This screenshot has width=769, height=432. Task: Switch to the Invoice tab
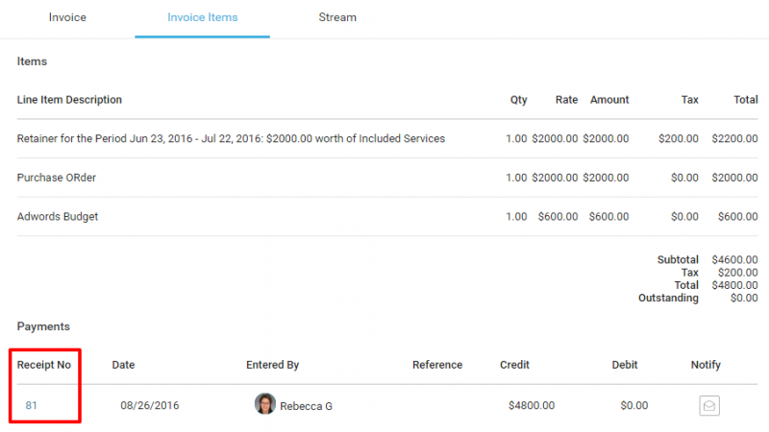(67, 17)
